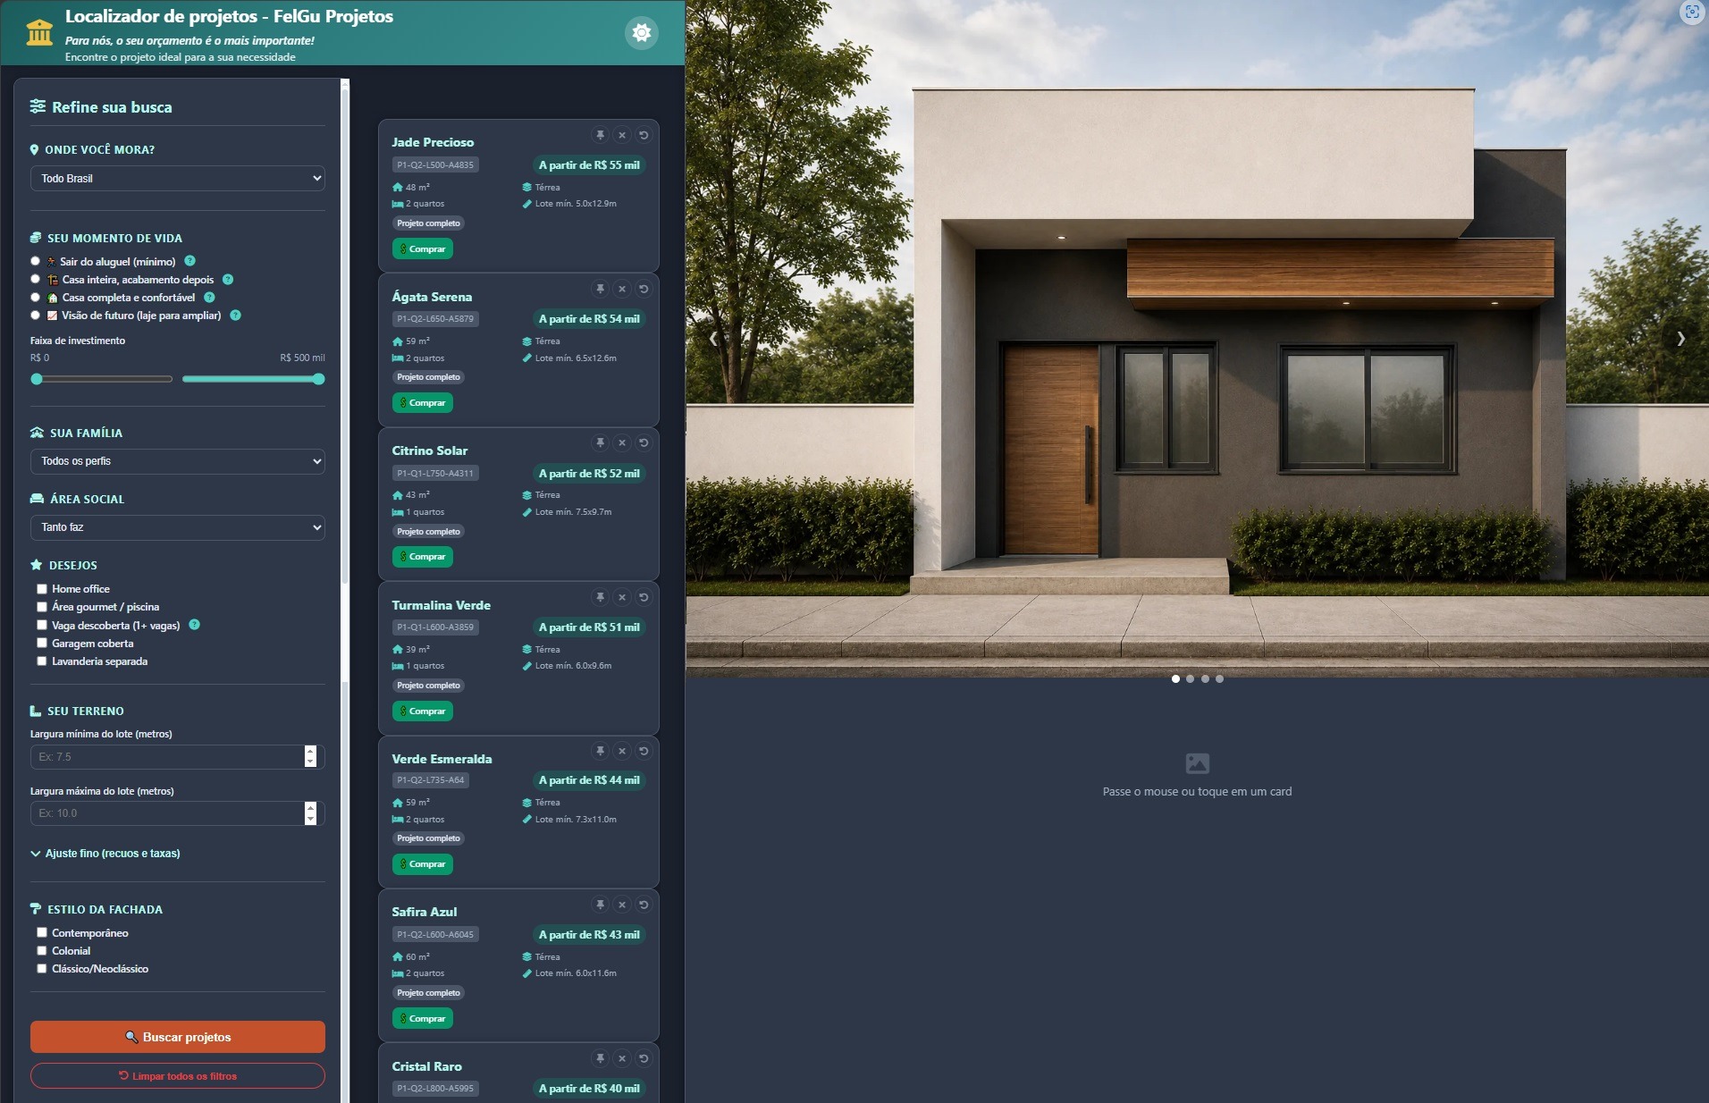Image resolution: width=1709 pixels, height=1103 pixels.
Task: Click the minimum handle of investment range slider
Action: (37, 379)
